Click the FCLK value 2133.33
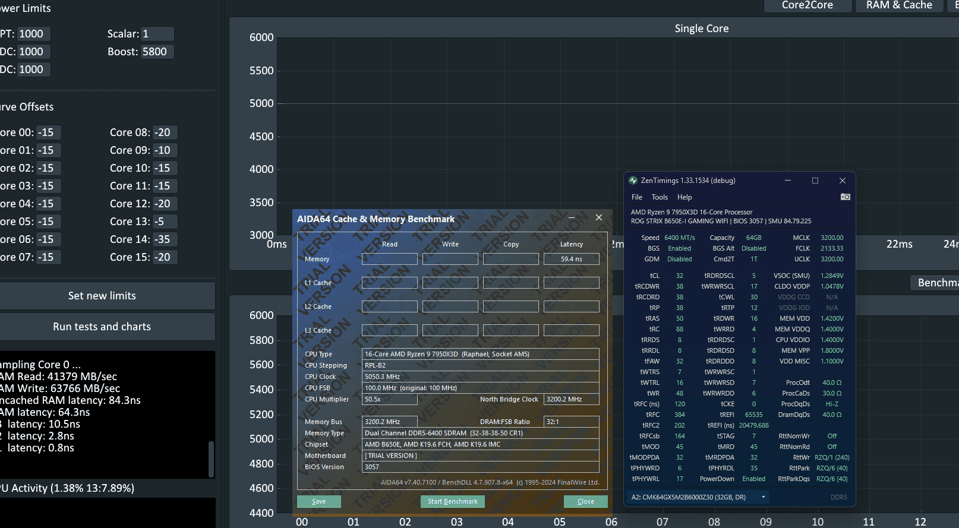Screen dimensions: 959x528 tap(832, 248)
